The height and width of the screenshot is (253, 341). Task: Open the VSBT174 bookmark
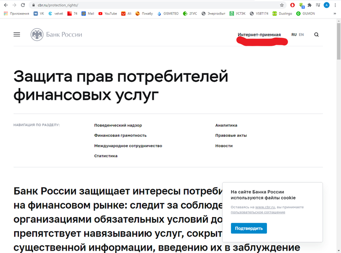[x=259, y=14]
